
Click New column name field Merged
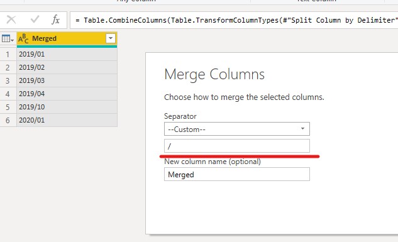click(x=237, y=174)
